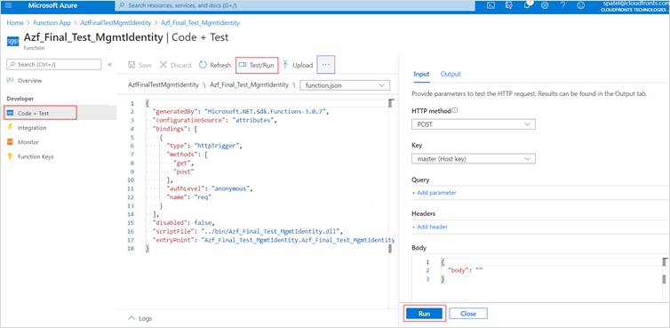Refresh the code editor

215,65
